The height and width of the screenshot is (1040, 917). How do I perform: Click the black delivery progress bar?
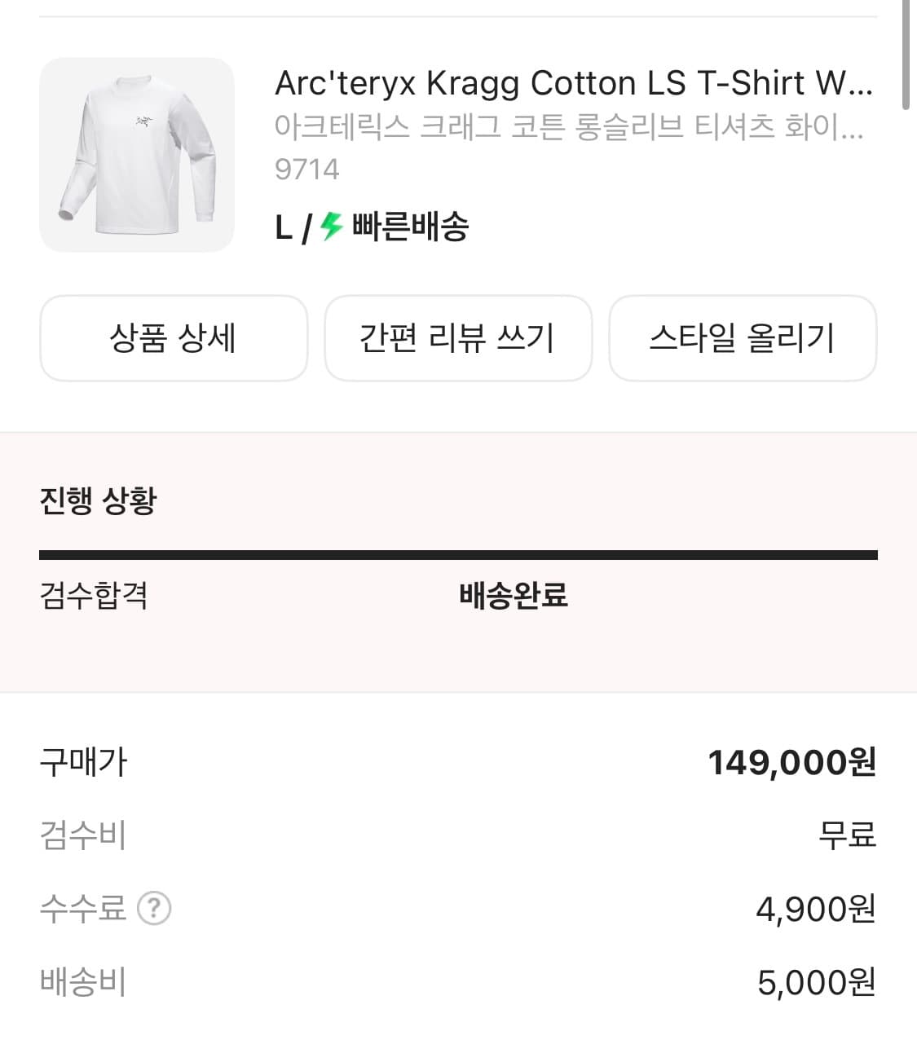(x=458, y=555)
